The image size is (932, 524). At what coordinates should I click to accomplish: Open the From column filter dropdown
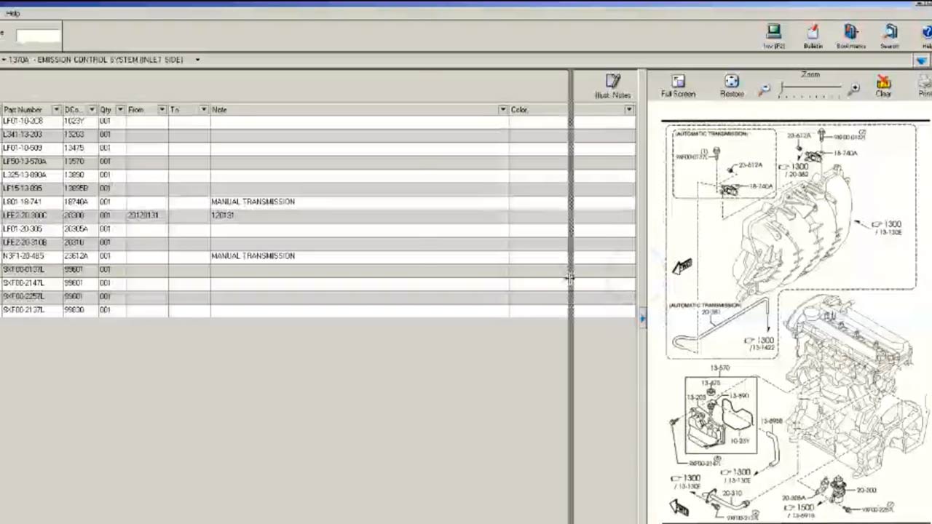coord(162,110)
